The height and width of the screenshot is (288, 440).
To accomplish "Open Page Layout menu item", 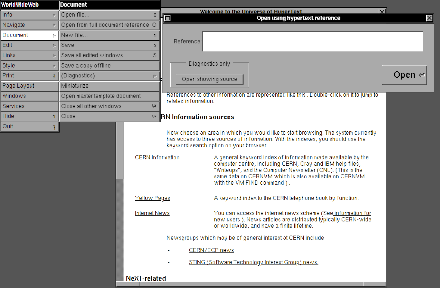I will pyautogui.click(x=29, y=86).
